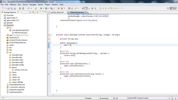Switch to the Java perspective button
This screenshot has height=100, width=178.
tap(173, 8)
